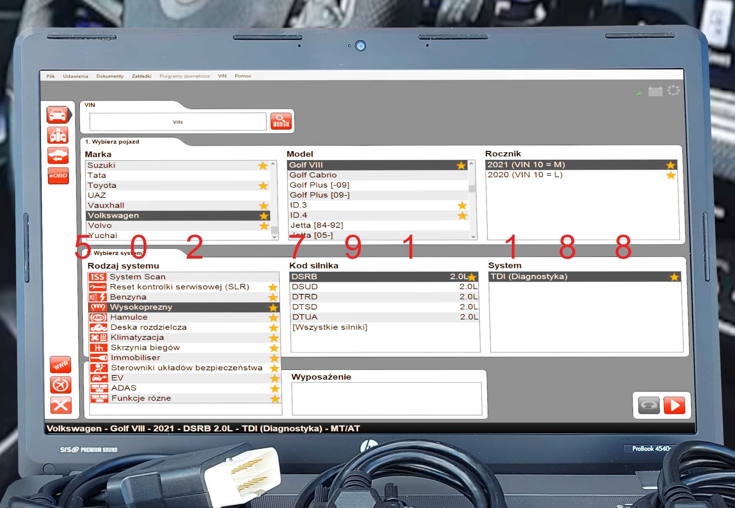Select the airplane flight mode icon
Viewport: 735px width, 508px height.
click(61, 385)
